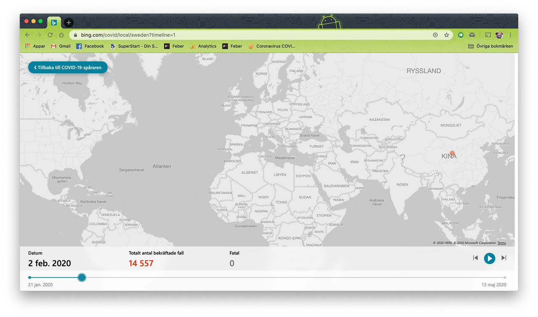Open the Facebook bookmark

[x=90, y=46]
